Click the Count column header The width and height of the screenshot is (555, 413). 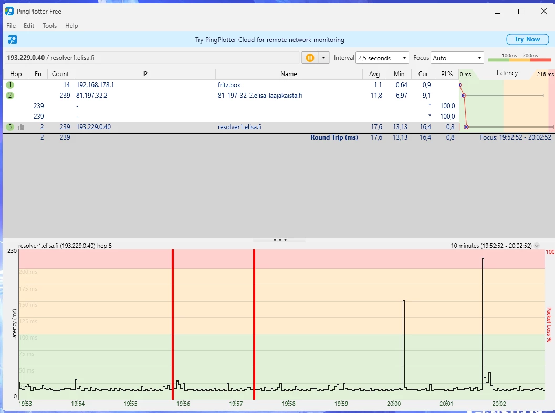click(x=60, y=74)
